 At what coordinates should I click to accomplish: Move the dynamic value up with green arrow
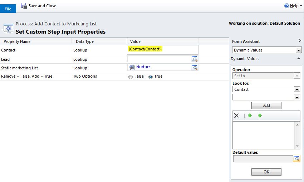tap(250, 115)
